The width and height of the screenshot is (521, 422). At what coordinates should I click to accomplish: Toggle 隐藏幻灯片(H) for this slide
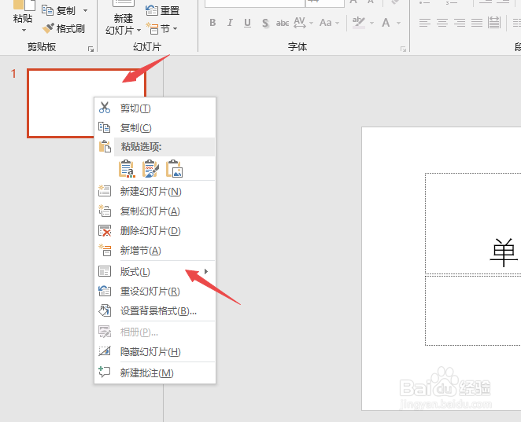coord(155,352)
